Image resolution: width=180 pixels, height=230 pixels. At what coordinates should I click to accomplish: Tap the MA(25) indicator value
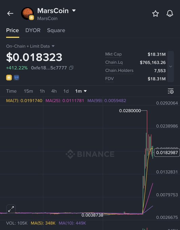pyautogui.click(x=65, y=101)
